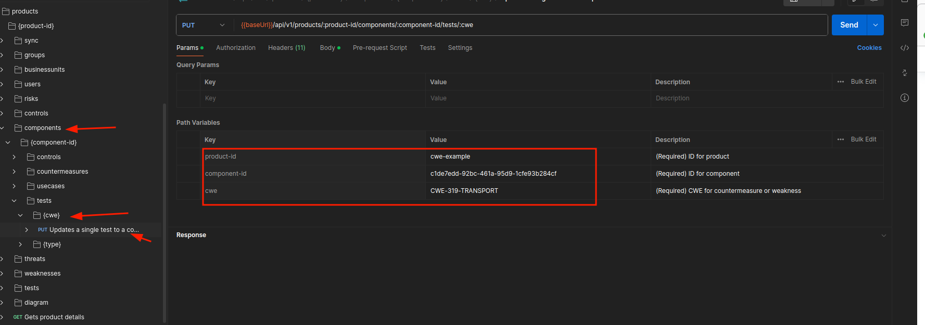
Task: Open the Cookies link
Action: point(869,48)
